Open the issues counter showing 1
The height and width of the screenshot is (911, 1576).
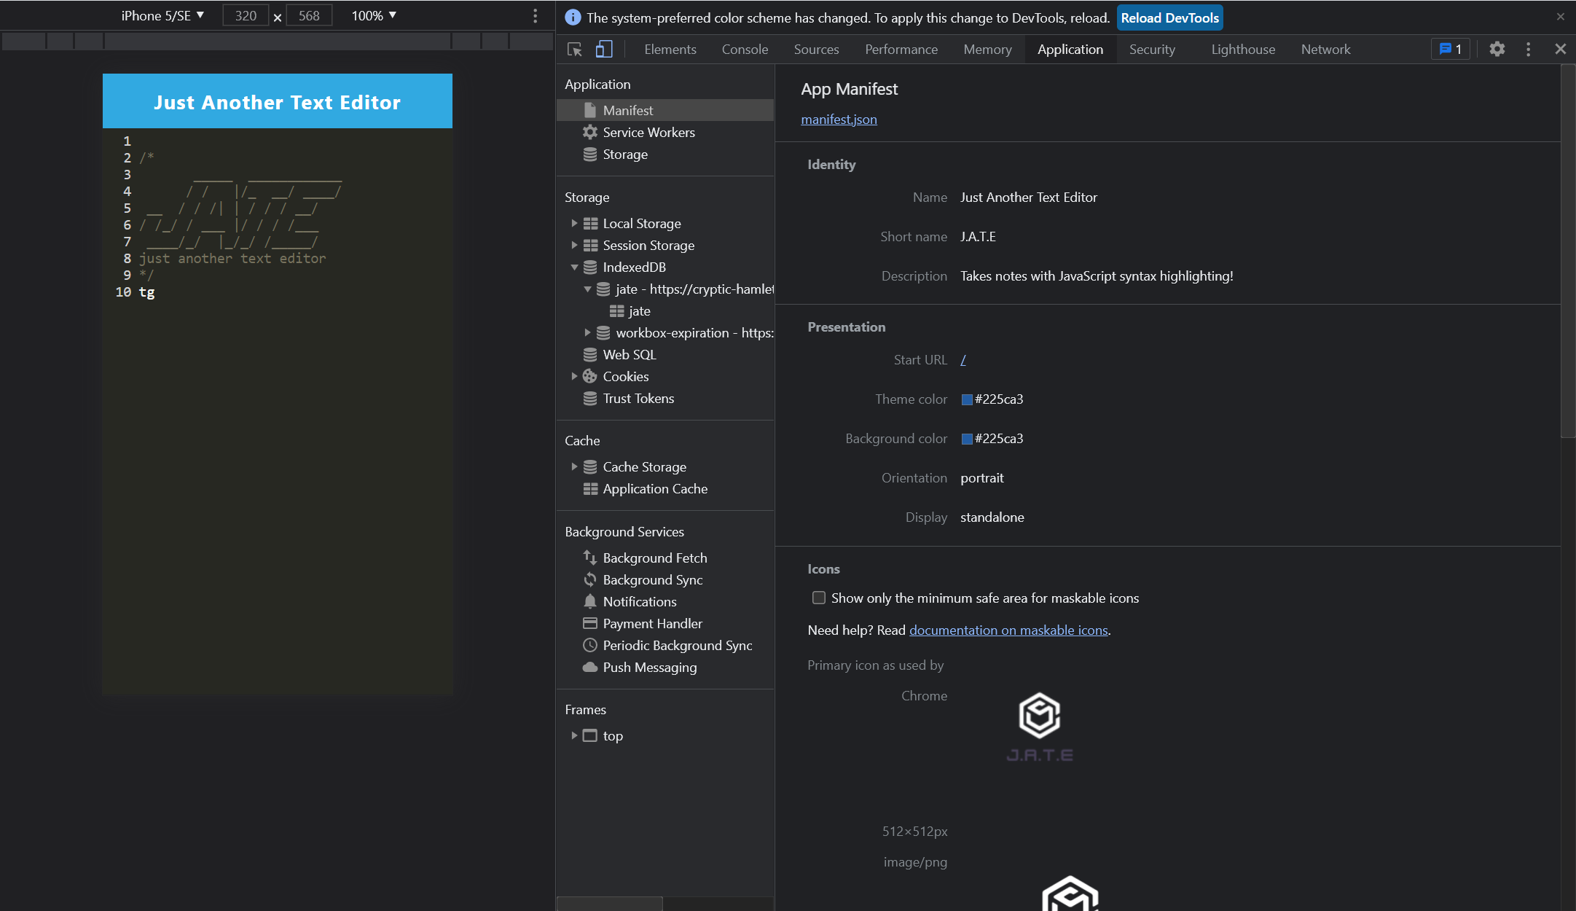[x=1450, y=49]
